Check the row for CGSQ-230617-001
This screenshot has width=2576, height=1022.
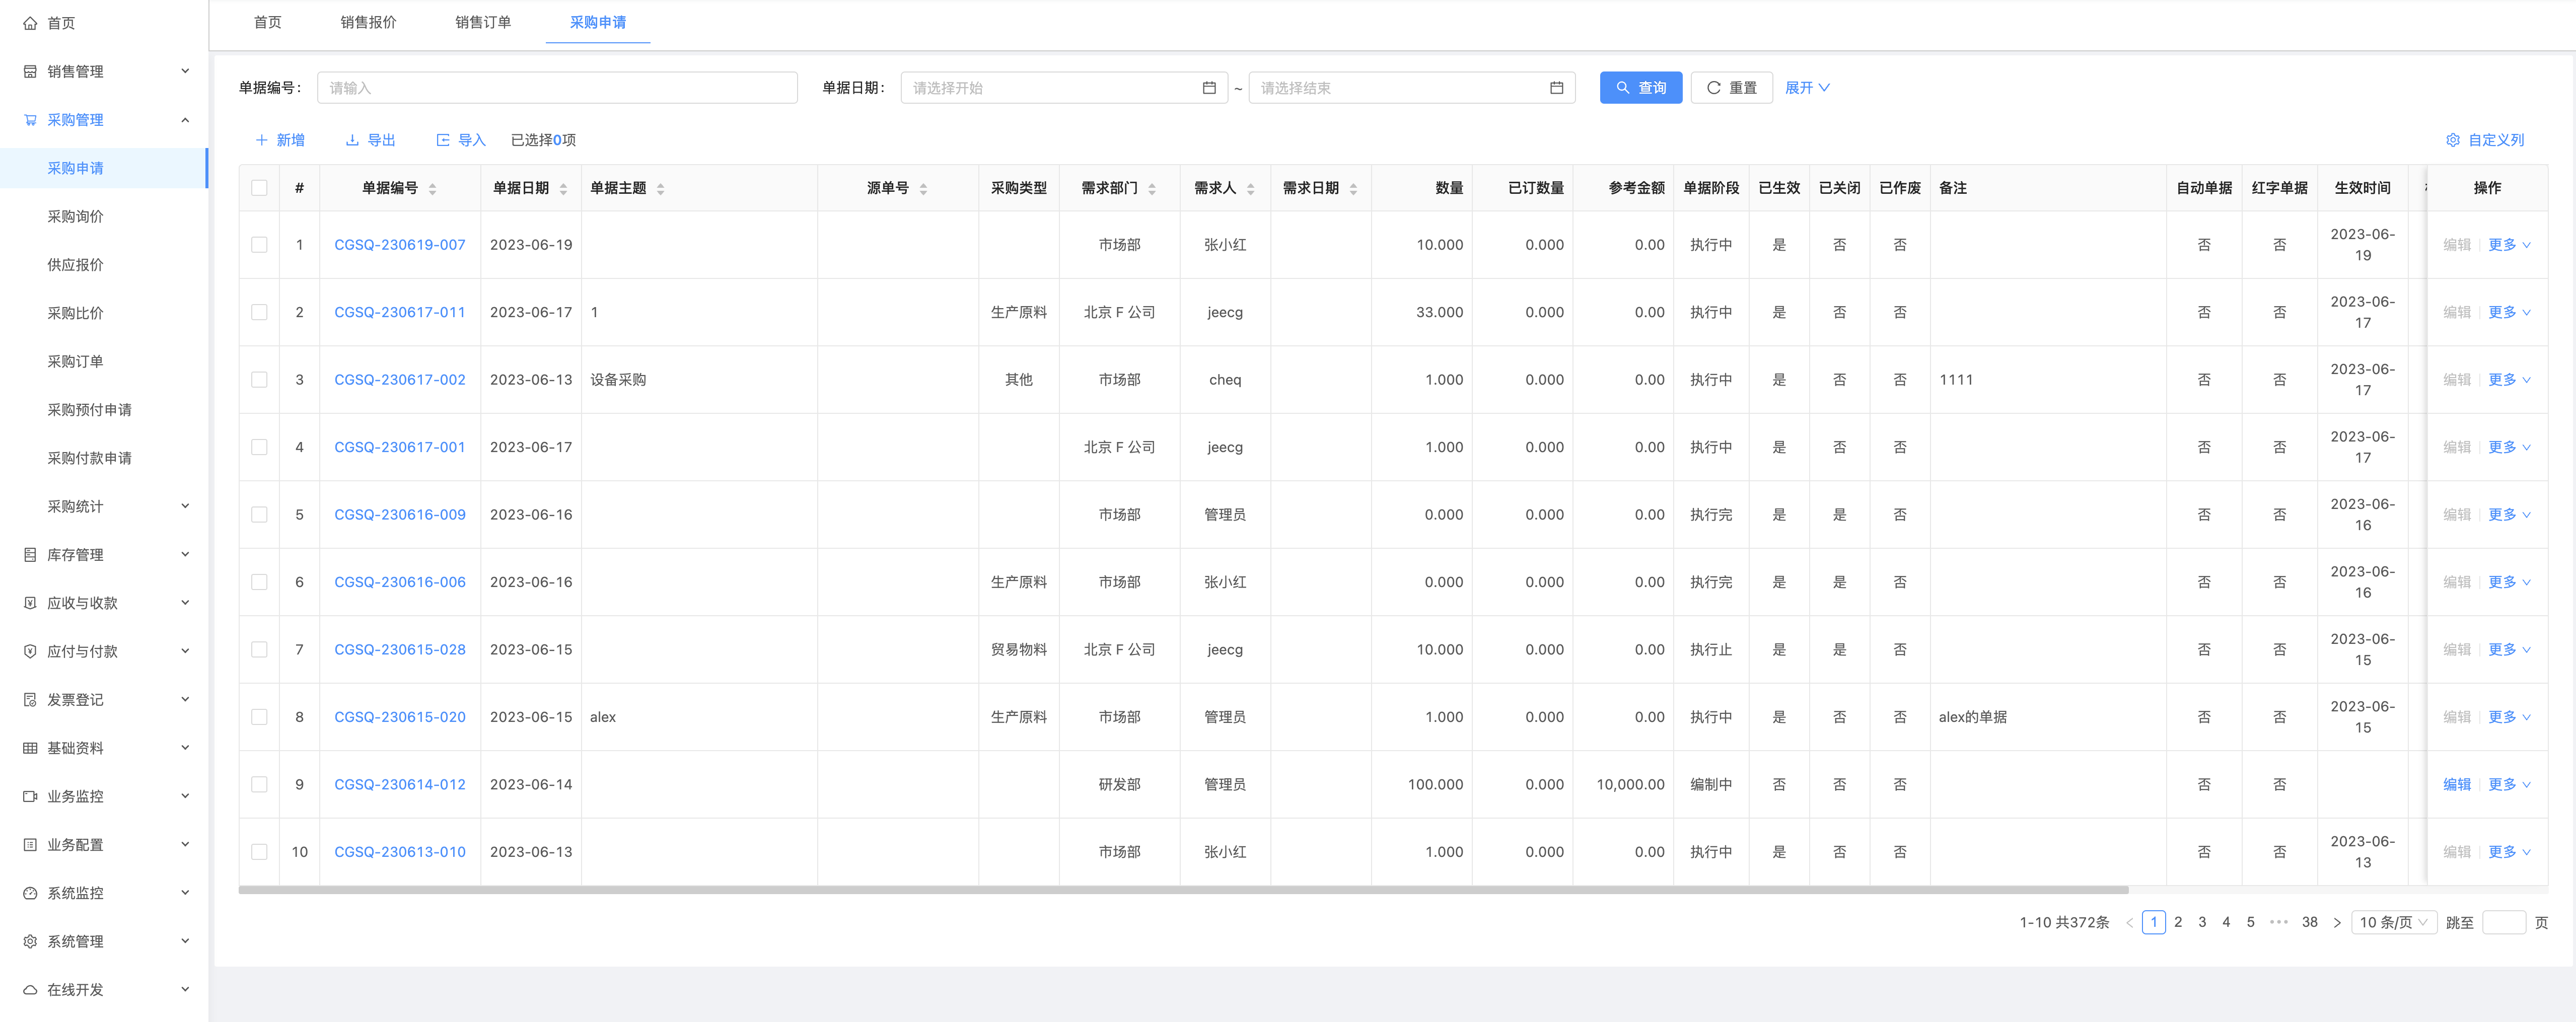click(259, 447)
